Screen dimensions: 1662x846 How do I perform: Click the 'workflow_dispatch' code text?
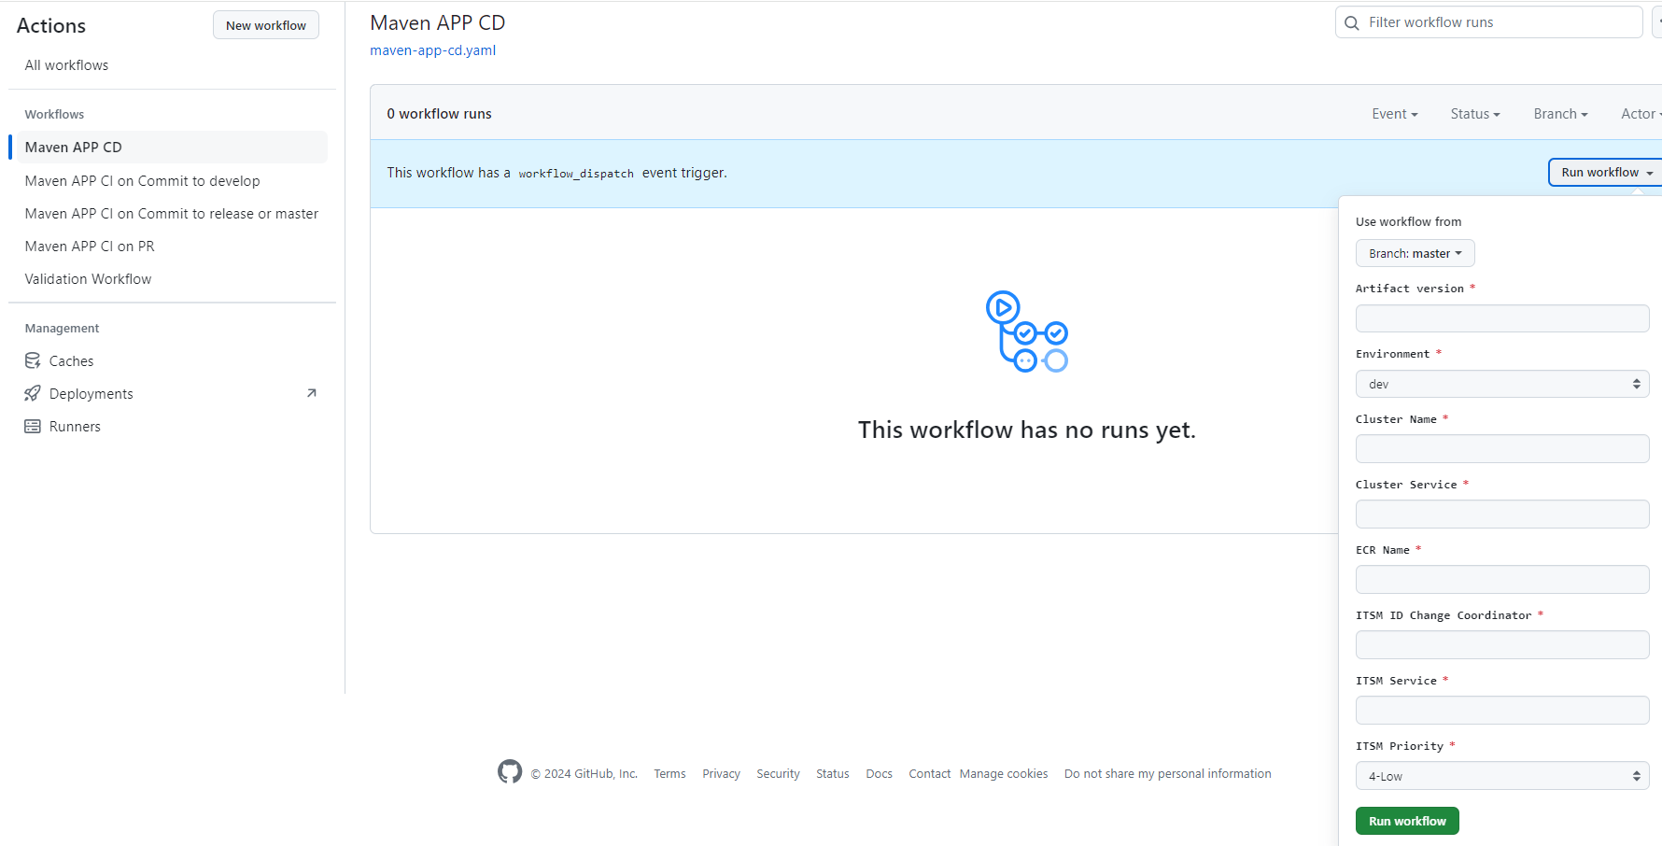click(x=576, y=174)
